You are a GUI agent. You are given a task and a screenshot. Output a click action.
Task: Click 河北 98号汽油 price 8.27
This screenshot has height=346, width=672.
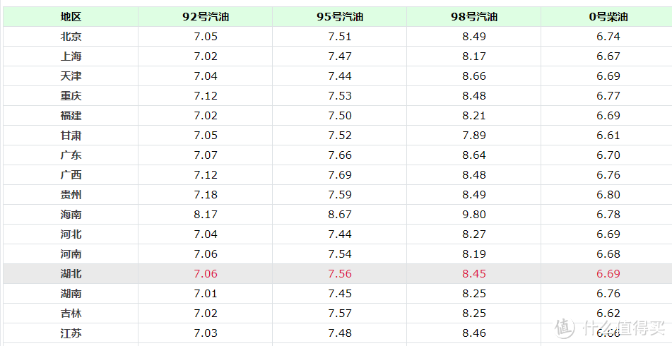[x=474, y=234]
